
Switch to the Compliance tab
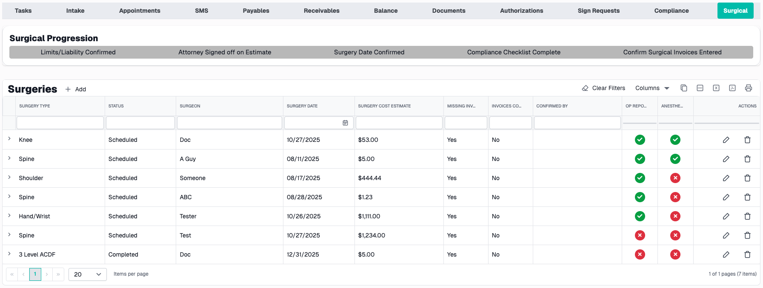[x=671, y=11]
